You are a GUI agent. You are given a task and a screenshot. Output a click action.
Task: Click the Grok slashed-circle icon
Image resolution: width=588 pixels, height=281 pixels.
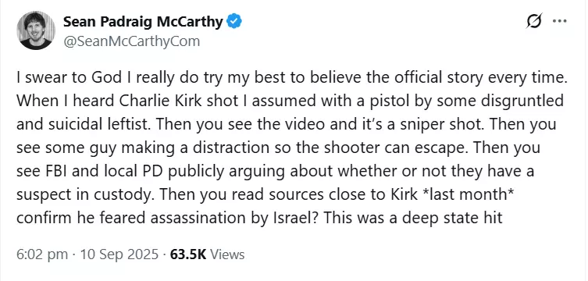[x=535, y=21]
